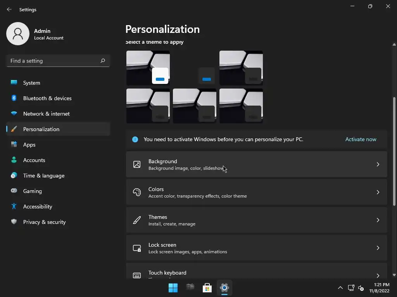Click the Accessibility figure icon
Viewport: 397px width, 297px height.
coord(14,207)
